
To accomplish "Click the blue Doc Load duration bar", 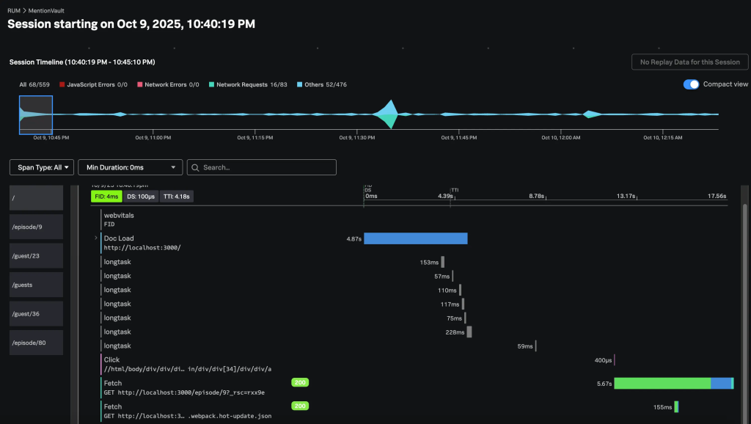I will (x=415, y=238).
